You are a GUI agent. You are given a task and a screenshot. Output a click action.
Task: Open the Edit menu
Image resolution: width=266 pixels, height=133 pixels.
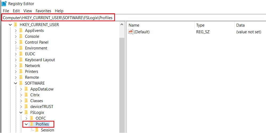point(16,11)
